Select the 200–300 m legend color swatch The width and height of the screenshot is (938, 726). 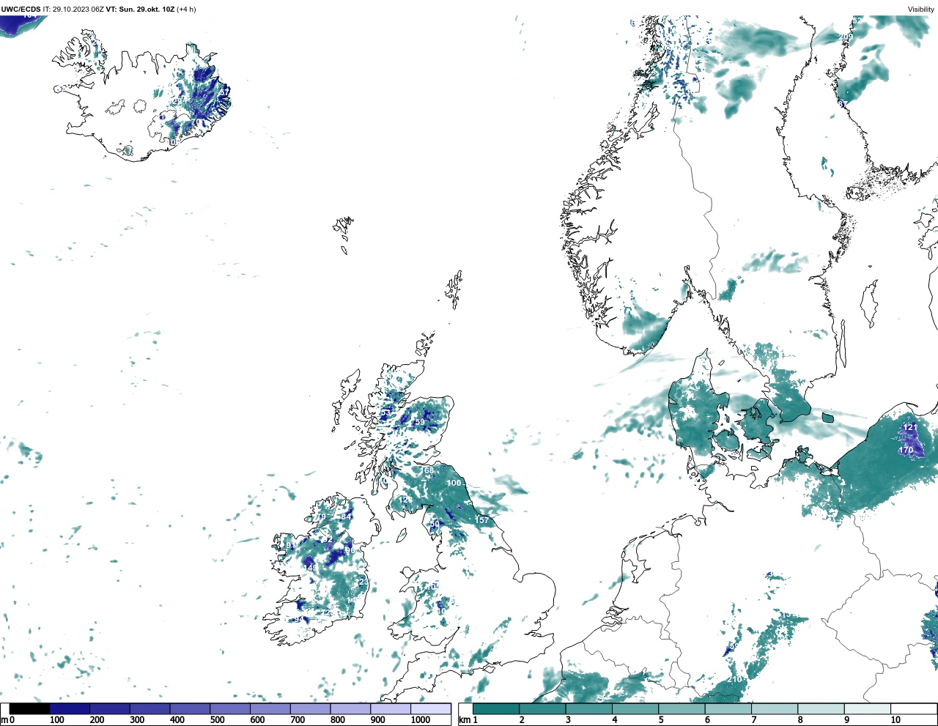tap(110, 708)
